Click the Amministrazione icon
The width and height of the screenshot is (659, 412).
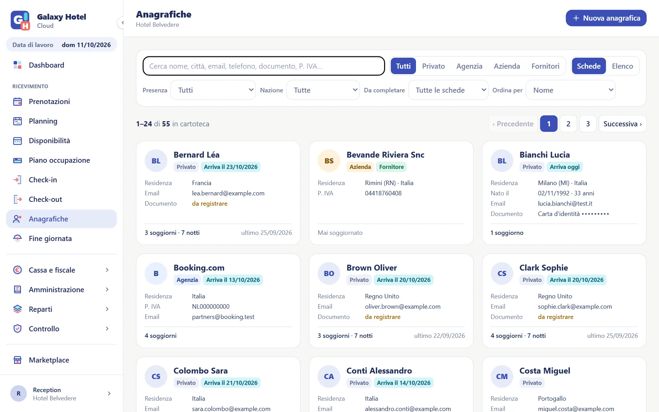(18, 289)
